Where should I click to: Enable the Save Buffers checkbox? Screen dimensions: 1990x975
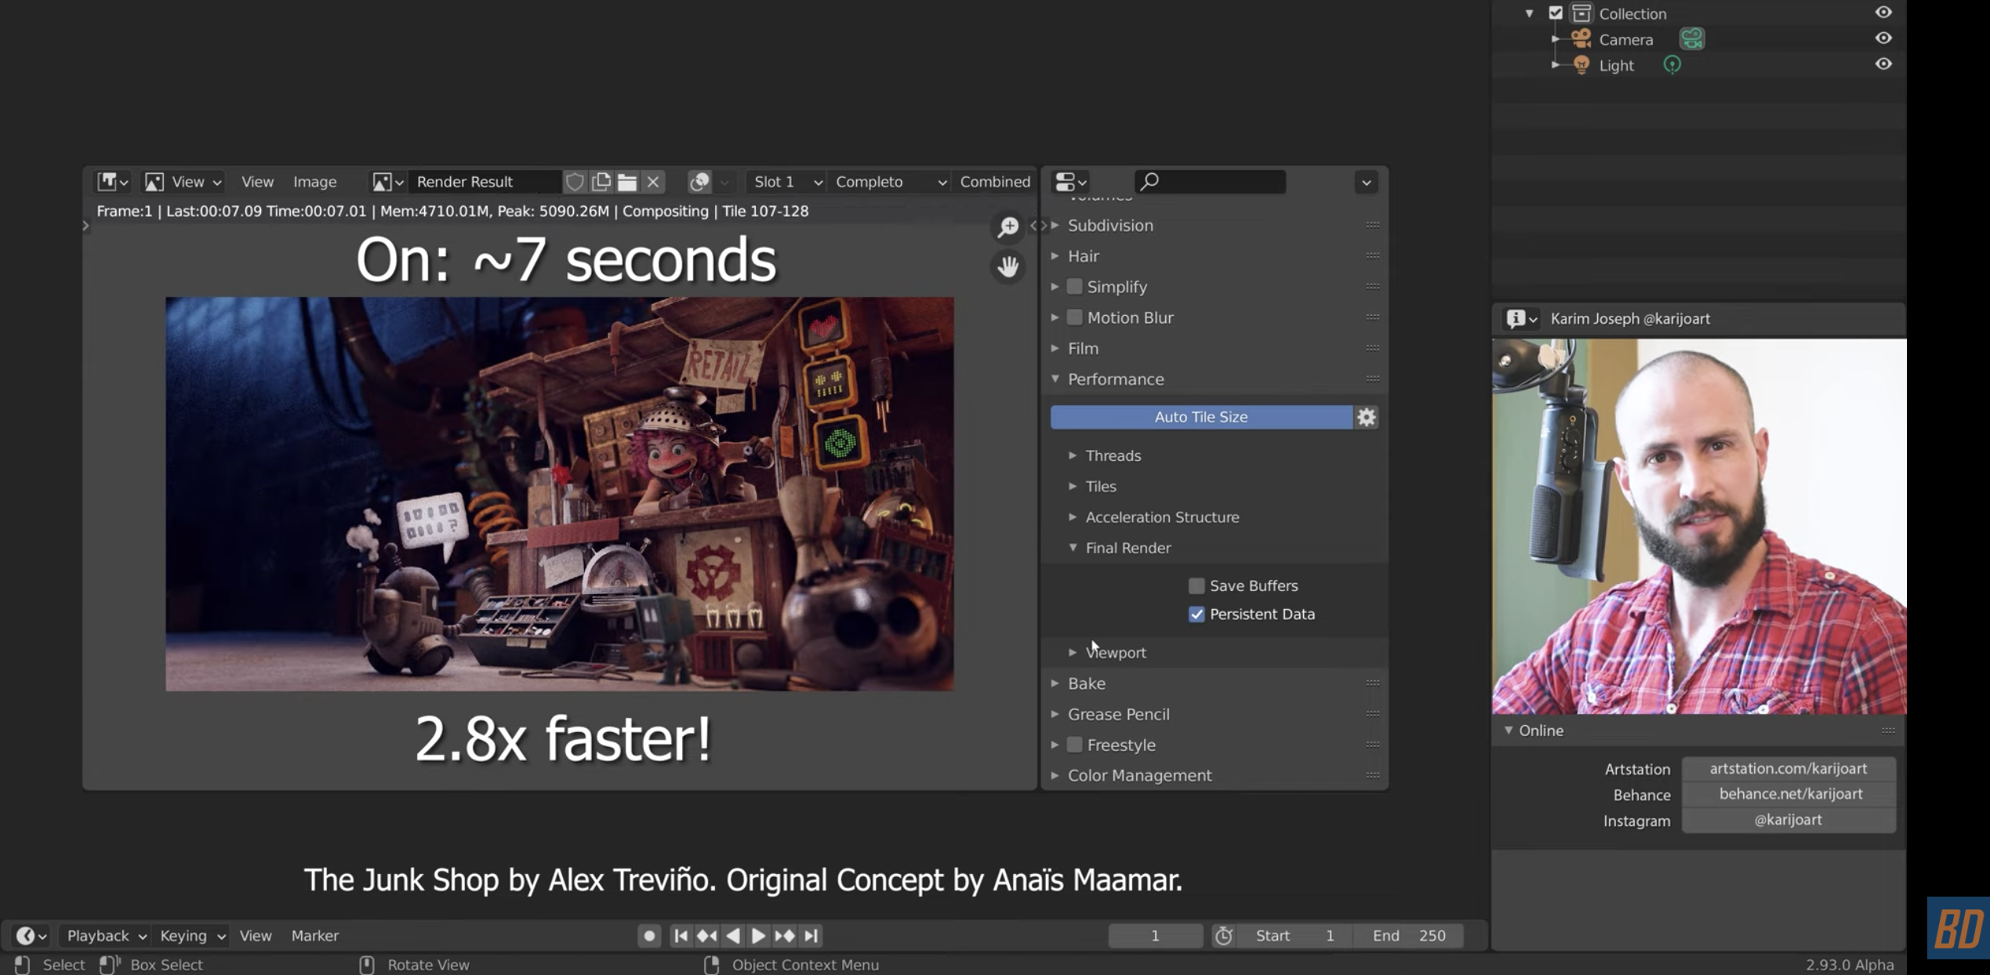[1197, 585]
